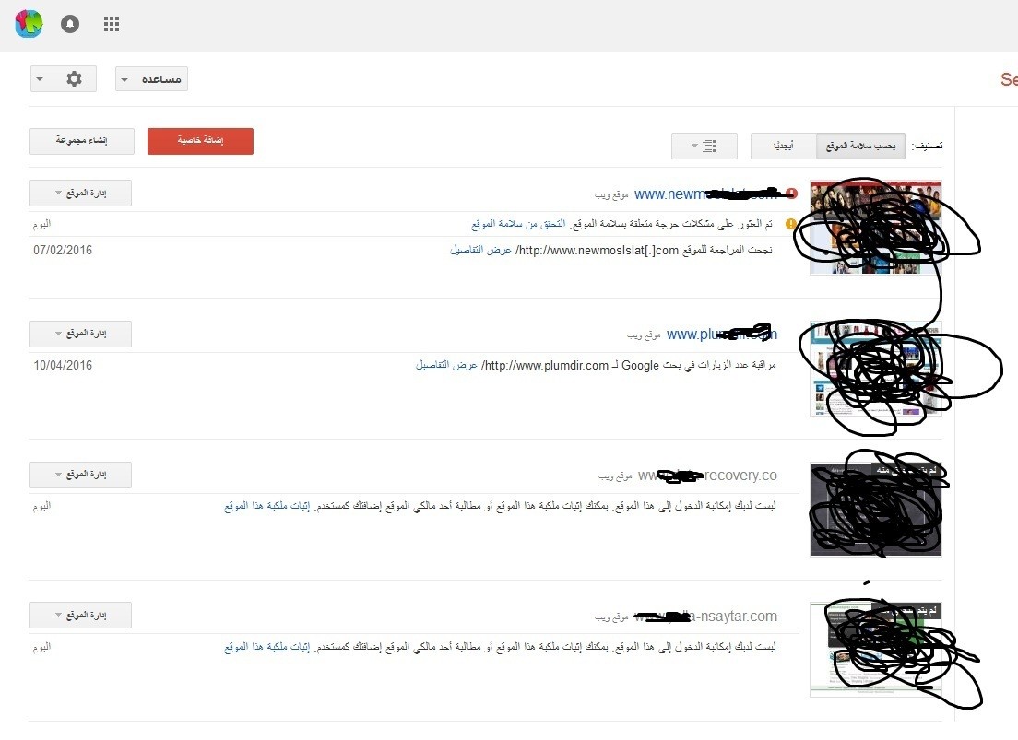Image resolution: width=1018 pixels, height=740 pixels.
Task: Click the إنشاء مجموعة button
Action: pyautogui.click(x=82, y=141)
